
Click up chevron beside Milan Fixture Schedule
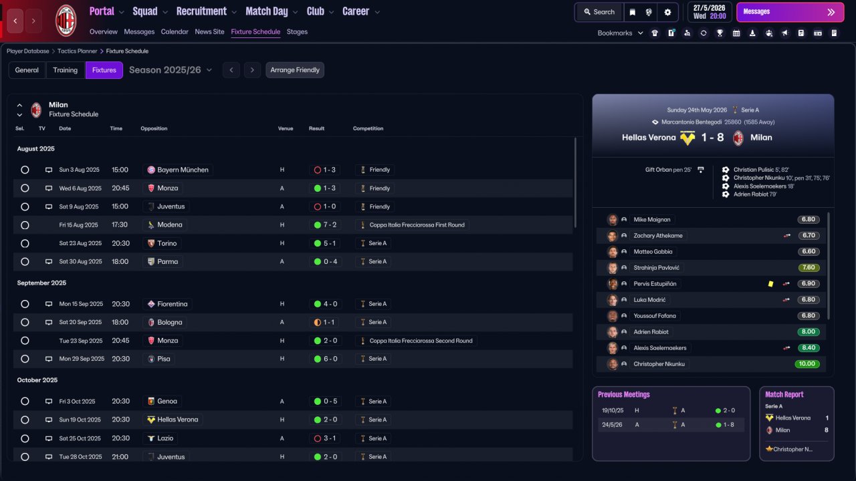tap(19, 106)
